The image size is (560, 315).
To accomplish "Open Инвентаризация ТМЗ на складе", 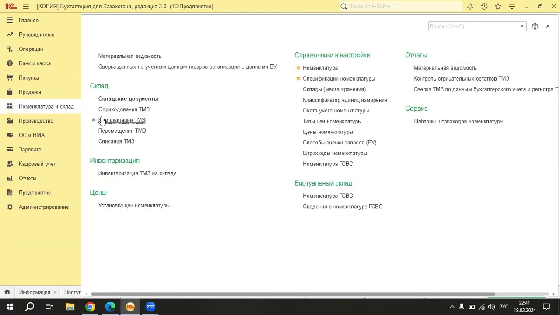I will [x=137, y=173].
